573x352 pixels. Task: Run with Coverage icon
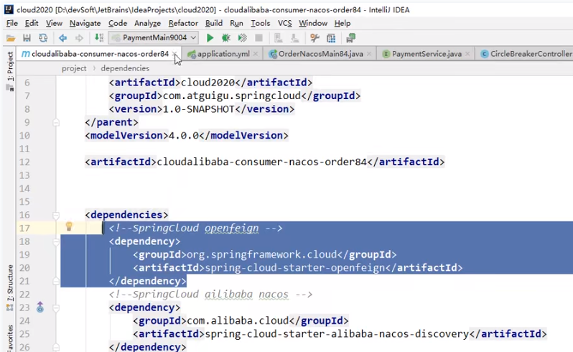pos(242,37)
